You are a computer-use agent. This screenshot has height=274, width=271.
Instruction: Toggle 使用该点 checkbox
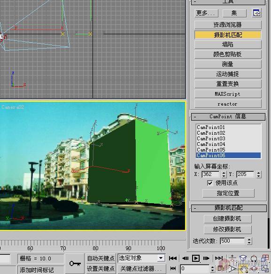(x=209, y=183)
